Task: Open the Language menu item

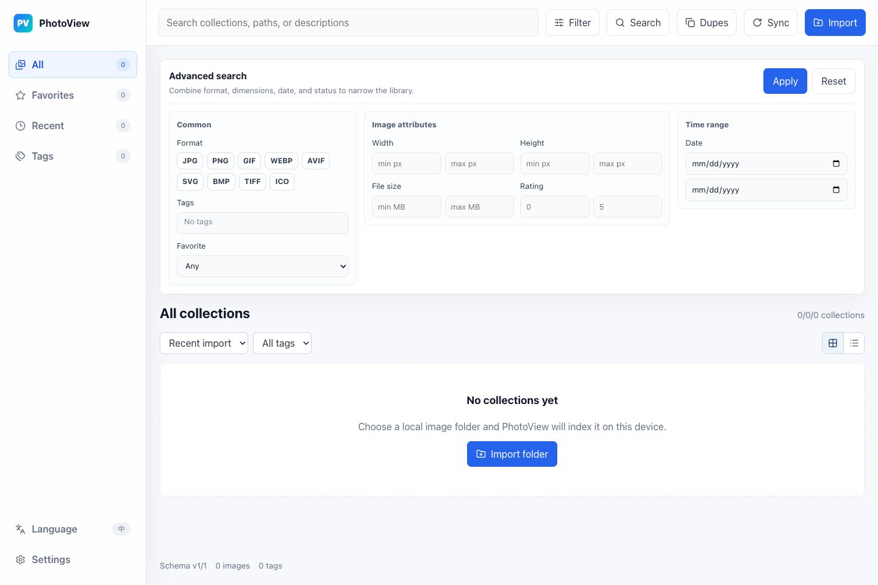Action: coord(73,529)
